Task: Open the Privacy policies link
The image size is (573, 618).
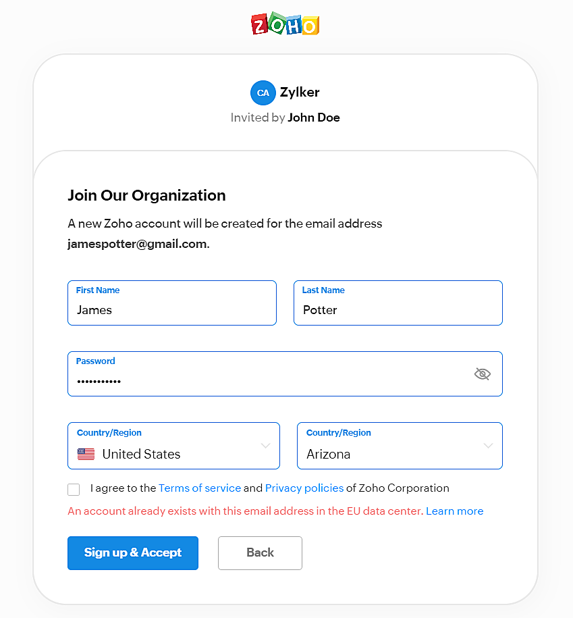Action: (x=304, y=488)
